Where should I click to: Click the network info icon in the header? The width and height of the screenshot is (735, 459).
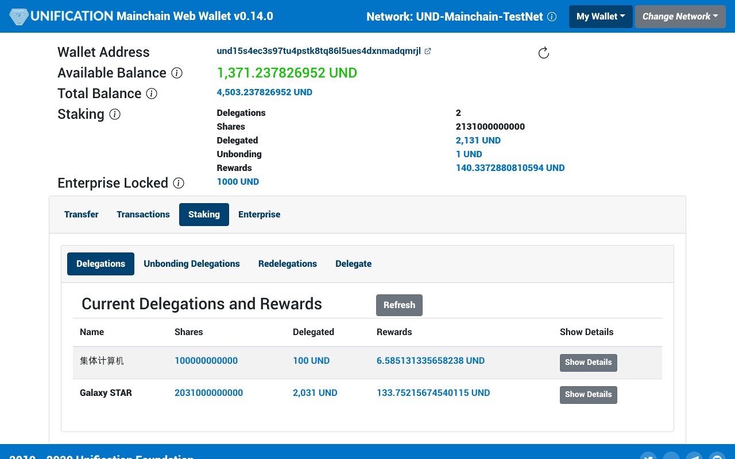click(552, 17)
